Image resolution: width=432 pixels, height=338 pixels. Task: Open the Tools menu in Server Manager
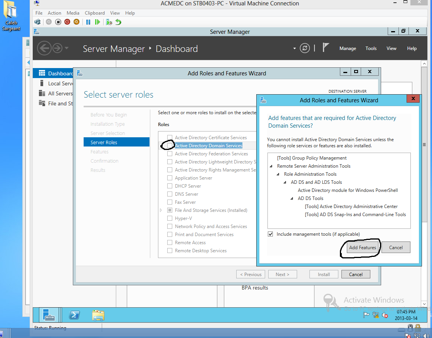click(x=371, y=48)
